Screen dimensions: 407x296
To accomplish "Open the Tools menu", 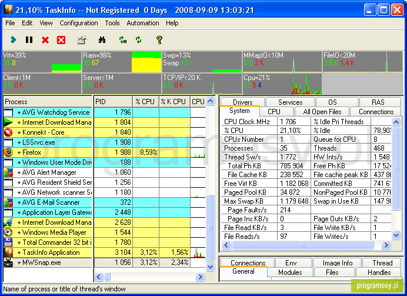I will pyautogui.click(x=112, y=23).
